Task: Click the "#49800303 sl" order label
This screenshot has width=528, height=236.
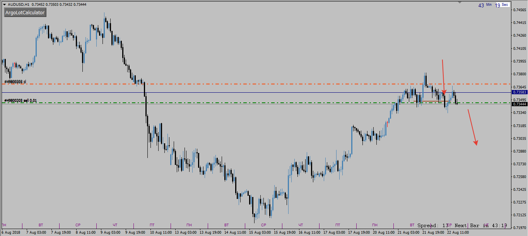Action: [x=15, y=81]
